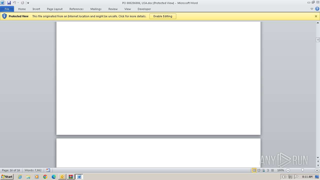Click the 8:11 AM clock
The image size is (320, 180).
307,177
